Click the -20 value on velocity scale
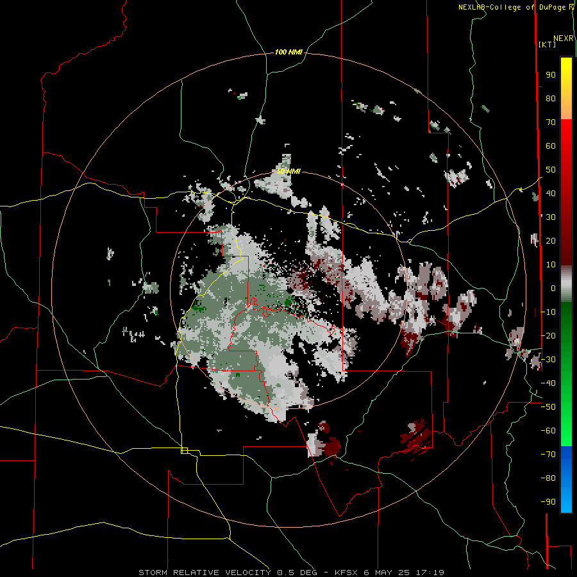Image resolution: width=577 pixels, height=577 pixels. tap(548, 335)
